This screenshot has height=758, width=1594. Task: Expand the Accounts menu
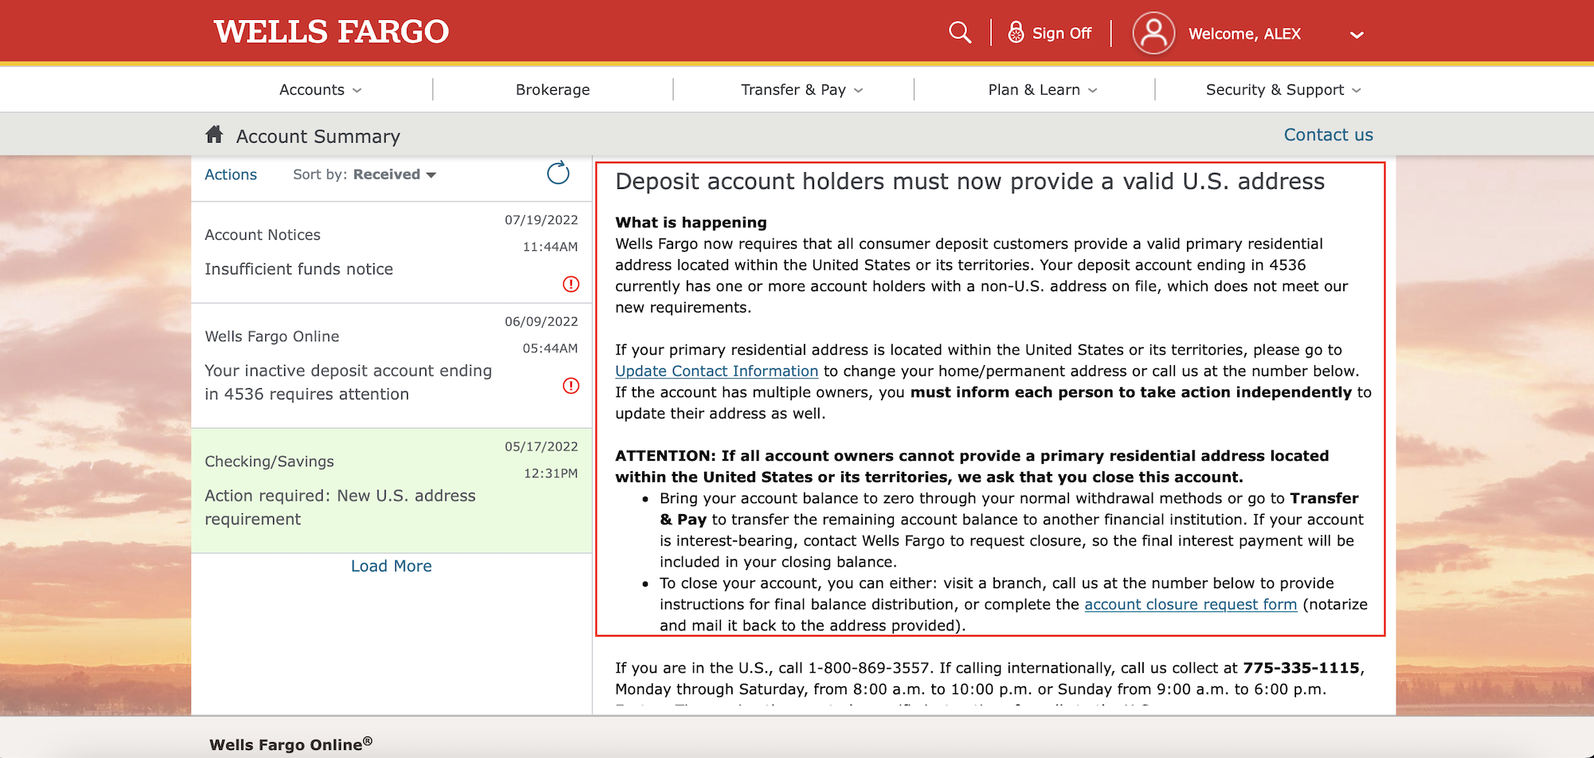click(x=320, y=89)
